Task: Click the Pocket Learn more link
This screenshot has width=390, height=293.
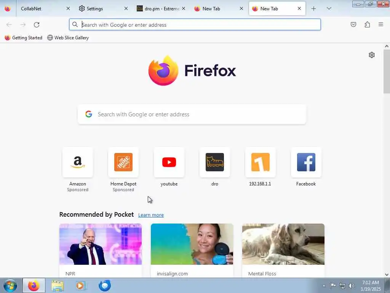Action: 151,215
